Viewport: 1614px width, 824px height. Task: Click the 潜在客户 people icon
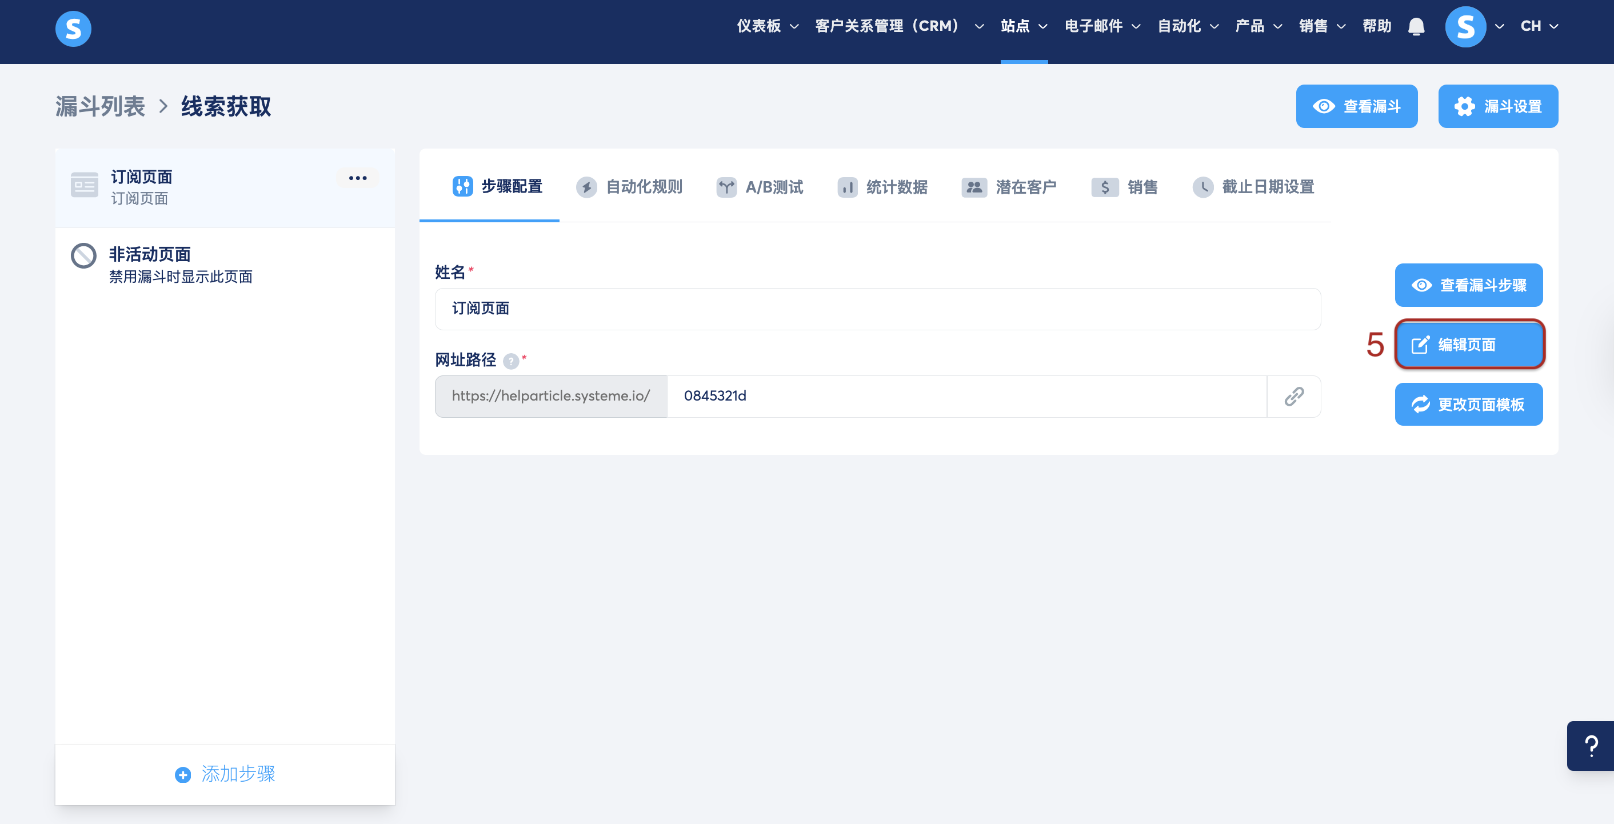point(974,187)
